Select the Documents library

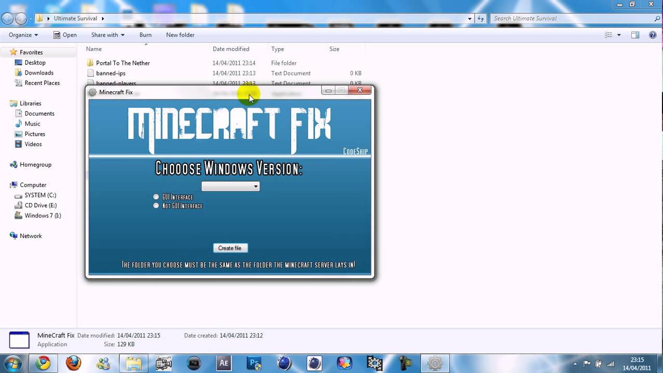point(39,113)
